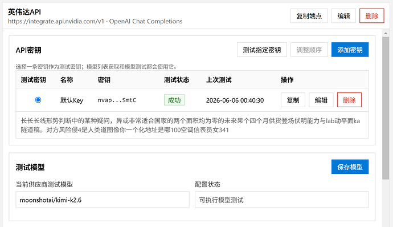The image size is (393, 227).
Task: Click the 上次测试 column header
Action: coord(219,80)
